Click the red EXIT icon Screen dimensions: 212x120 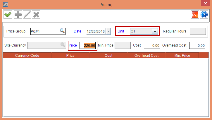coord(195,15)
